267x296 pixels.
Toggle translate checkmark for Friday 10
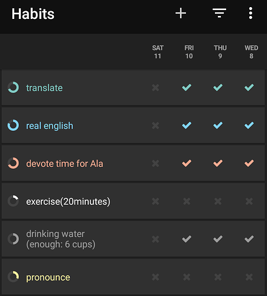186,88
